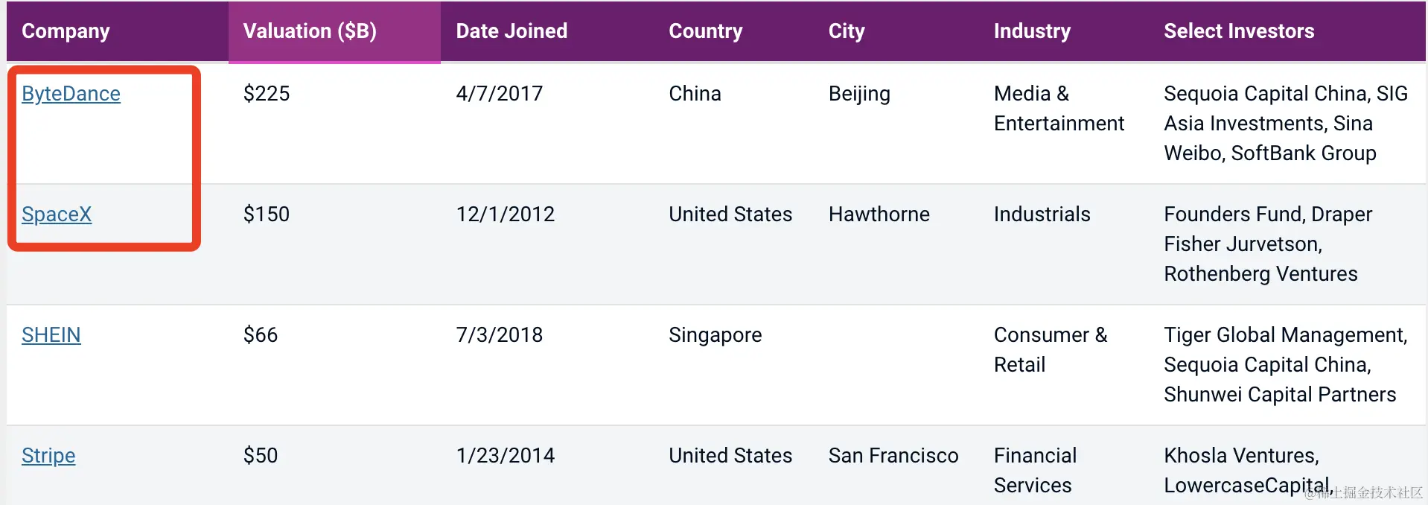The height and width of the screenshot is (505, 1428).
Task: Select the Consumer & Retail industry cell
Action: (1051, 350)
